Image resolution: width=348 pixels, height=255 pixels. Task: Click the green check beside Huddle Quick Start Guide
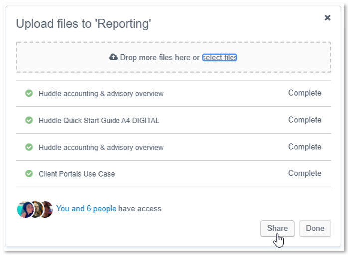(x=29, y=120)
